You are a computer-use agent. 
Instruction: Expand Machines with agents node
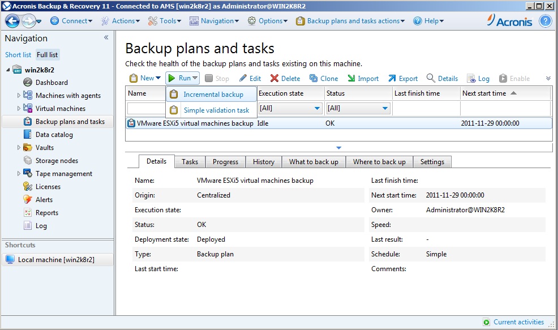[19, 96]
